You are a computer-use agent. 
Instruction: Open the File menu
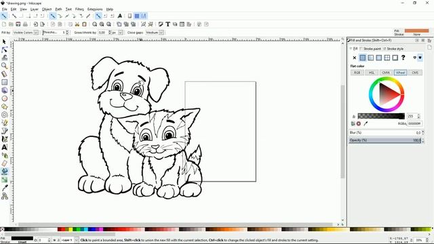pyautogui.click(x=5, y=9)
